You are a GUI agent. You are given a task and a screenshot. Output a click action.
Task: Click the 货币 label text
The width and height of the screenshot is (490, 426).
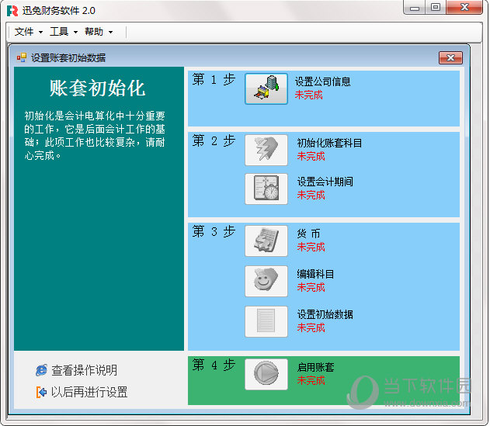click(308, 234)
